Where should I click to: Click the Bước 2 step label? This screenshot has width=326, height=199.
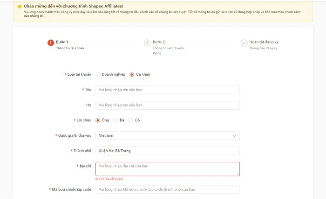159,42
